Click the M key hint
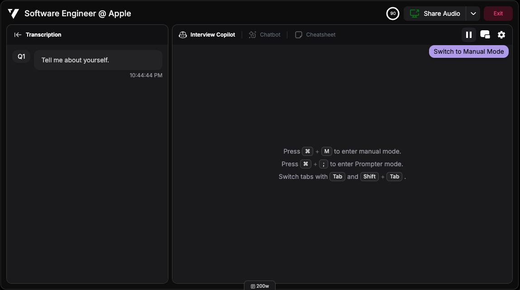 click(326, 151)
